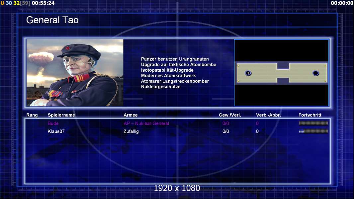The height and width of the screenshot is (199, 354).
Task: Click Klaus87's disconnects value 0
Action: [x=257, y=131]
